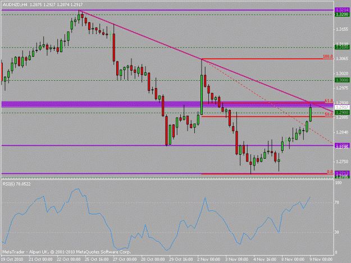The width and height of the screenshot is (351, 263).
Task: Select the Fibonacci 61.8 level label
Action: pyautogui.click(x=329, y=101)
